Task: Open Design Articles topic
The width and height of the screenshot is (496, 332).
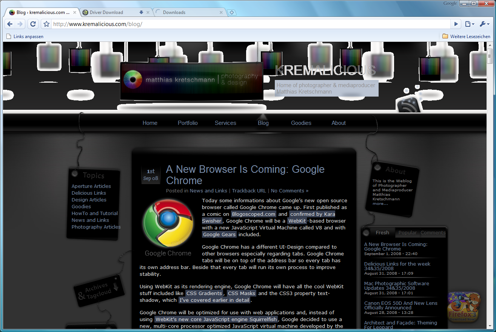Action: click(x=89, y=200)
